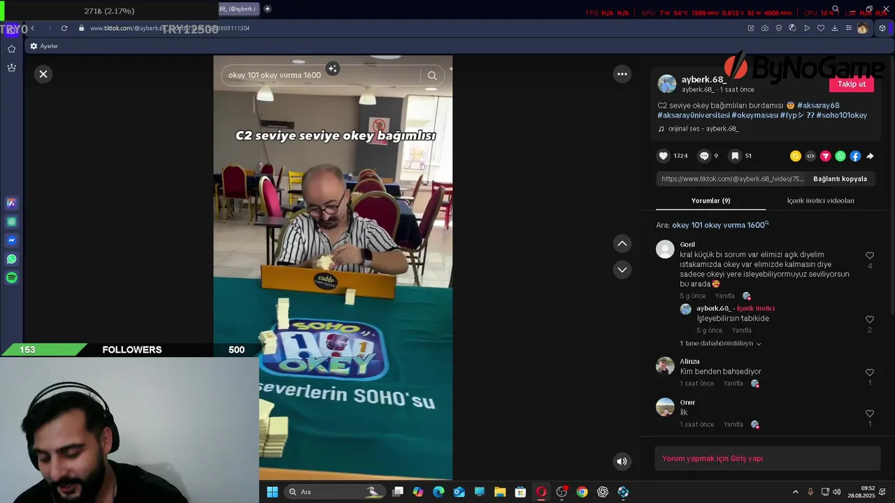Close the TikTok video viewer
This screenshot has height=503, width=895.
43,74
